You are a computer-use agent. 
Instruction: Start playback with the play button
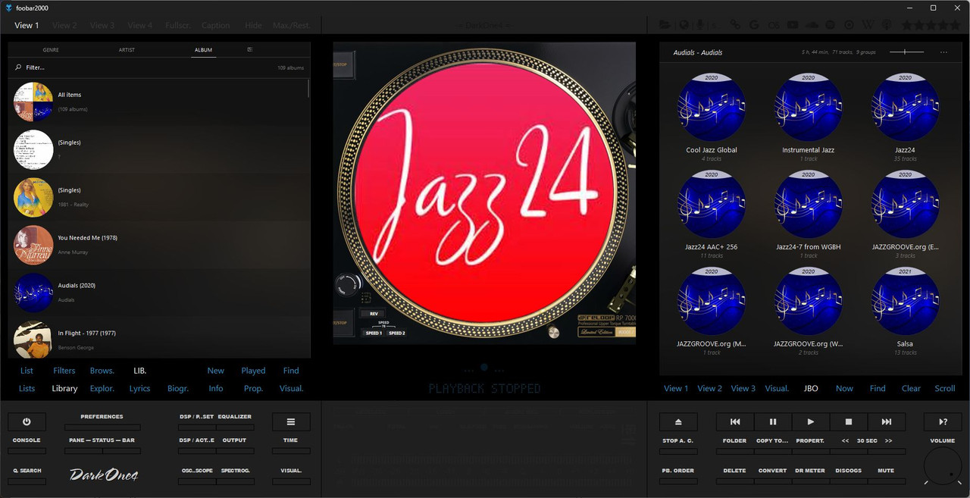811,421
